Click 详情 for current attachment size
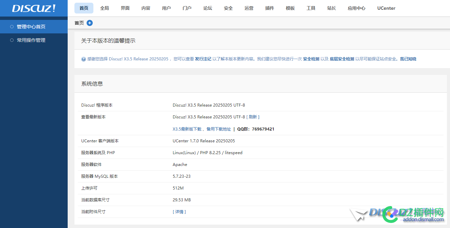450x228 pixels. (x=179, y=212)
